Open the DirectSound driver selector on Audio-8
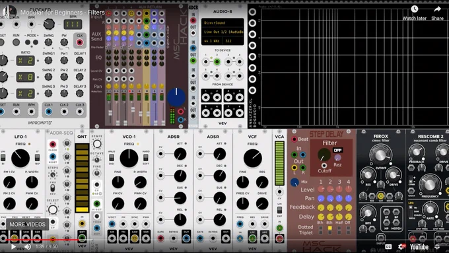The height and width of the screenshot is (253, 449). click(223, 23)
